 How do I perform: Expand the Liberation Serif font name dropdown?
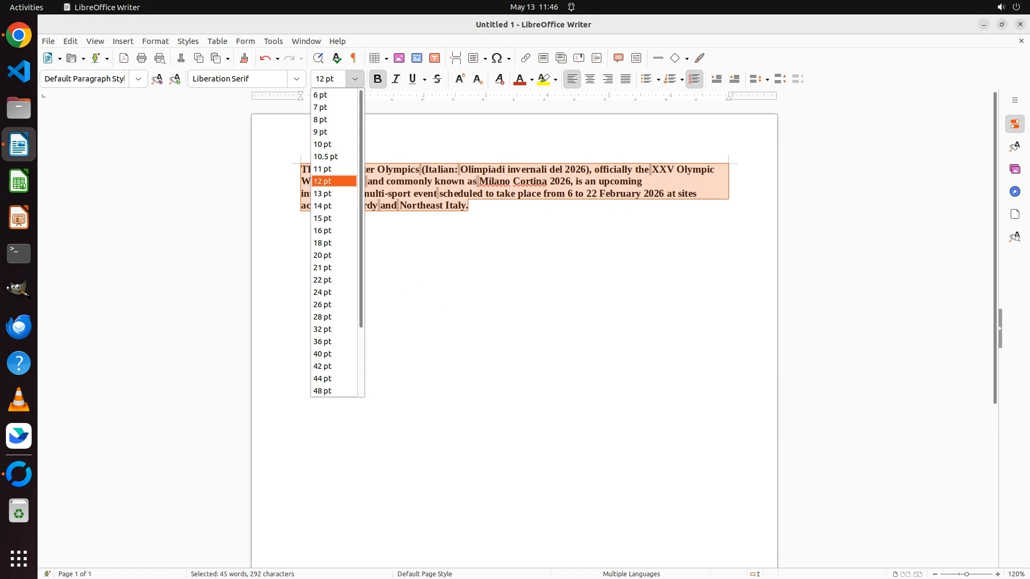297,79
